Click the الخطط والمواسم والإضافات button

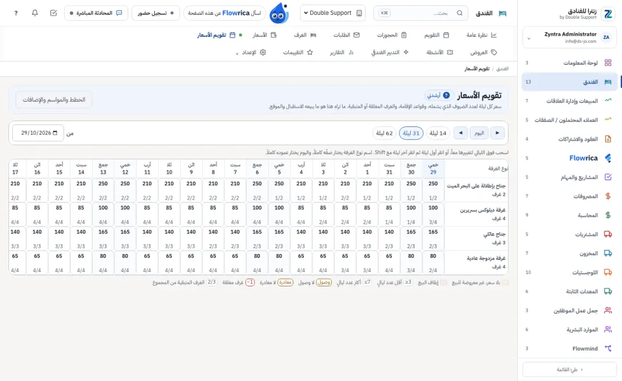(x=54, y=100)
